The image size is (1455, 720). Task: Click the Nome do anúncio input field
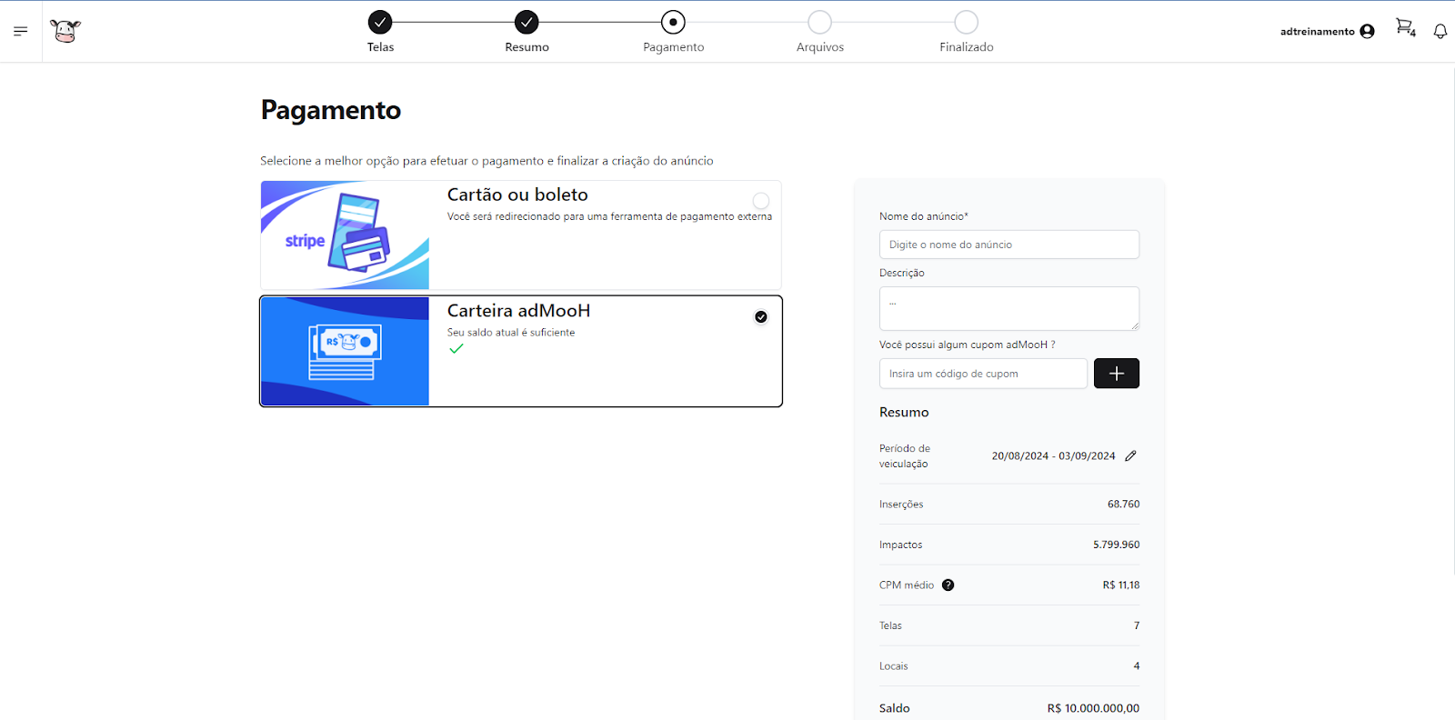1009,245
